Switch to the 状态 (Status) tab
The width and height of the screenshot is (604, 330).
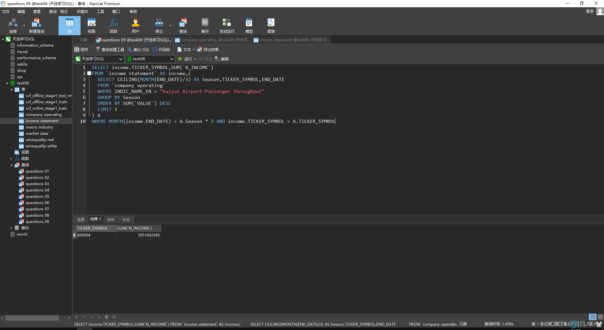click(126, 219)
